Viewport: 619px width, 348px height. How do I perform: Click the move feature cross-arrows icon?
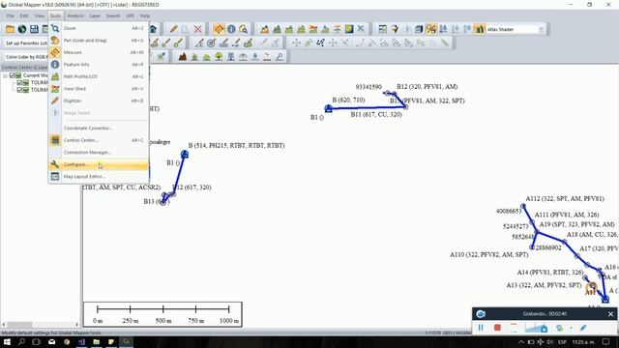coord(296,43)
